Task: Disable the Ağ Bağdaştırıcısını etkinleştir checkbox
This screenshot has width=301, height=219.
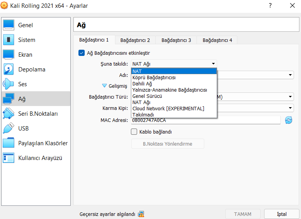Action: [x=82, y=53]
